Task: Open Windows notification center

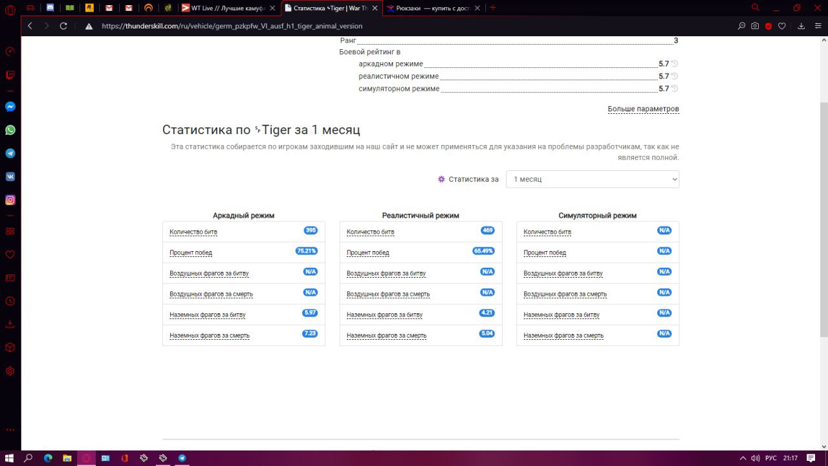Action: pos(811,458)
